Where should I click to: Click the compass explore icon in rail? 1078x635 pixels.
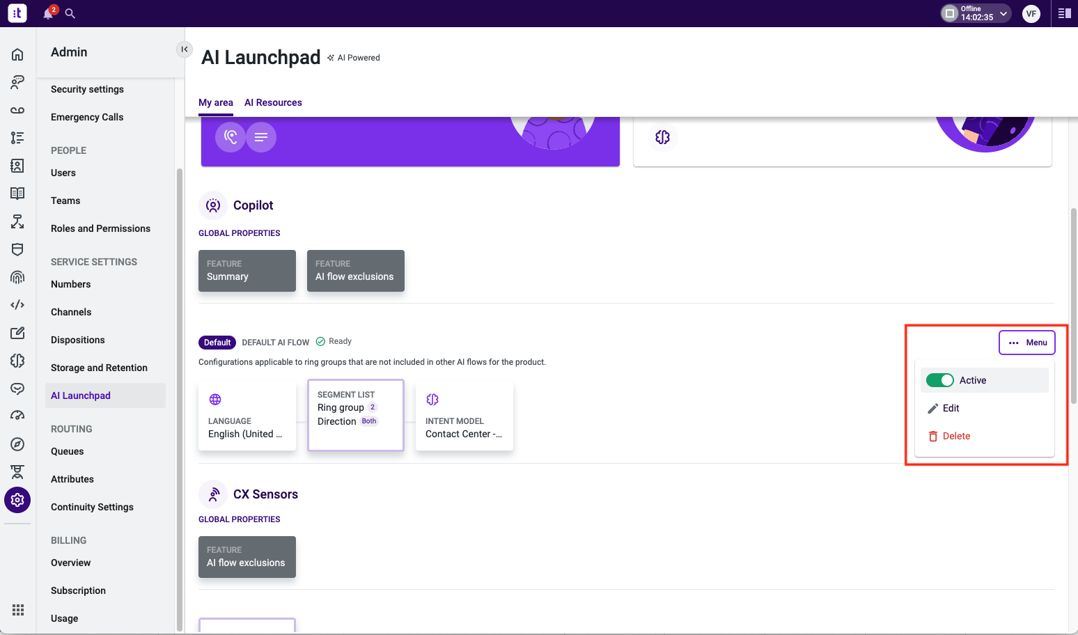17,444
